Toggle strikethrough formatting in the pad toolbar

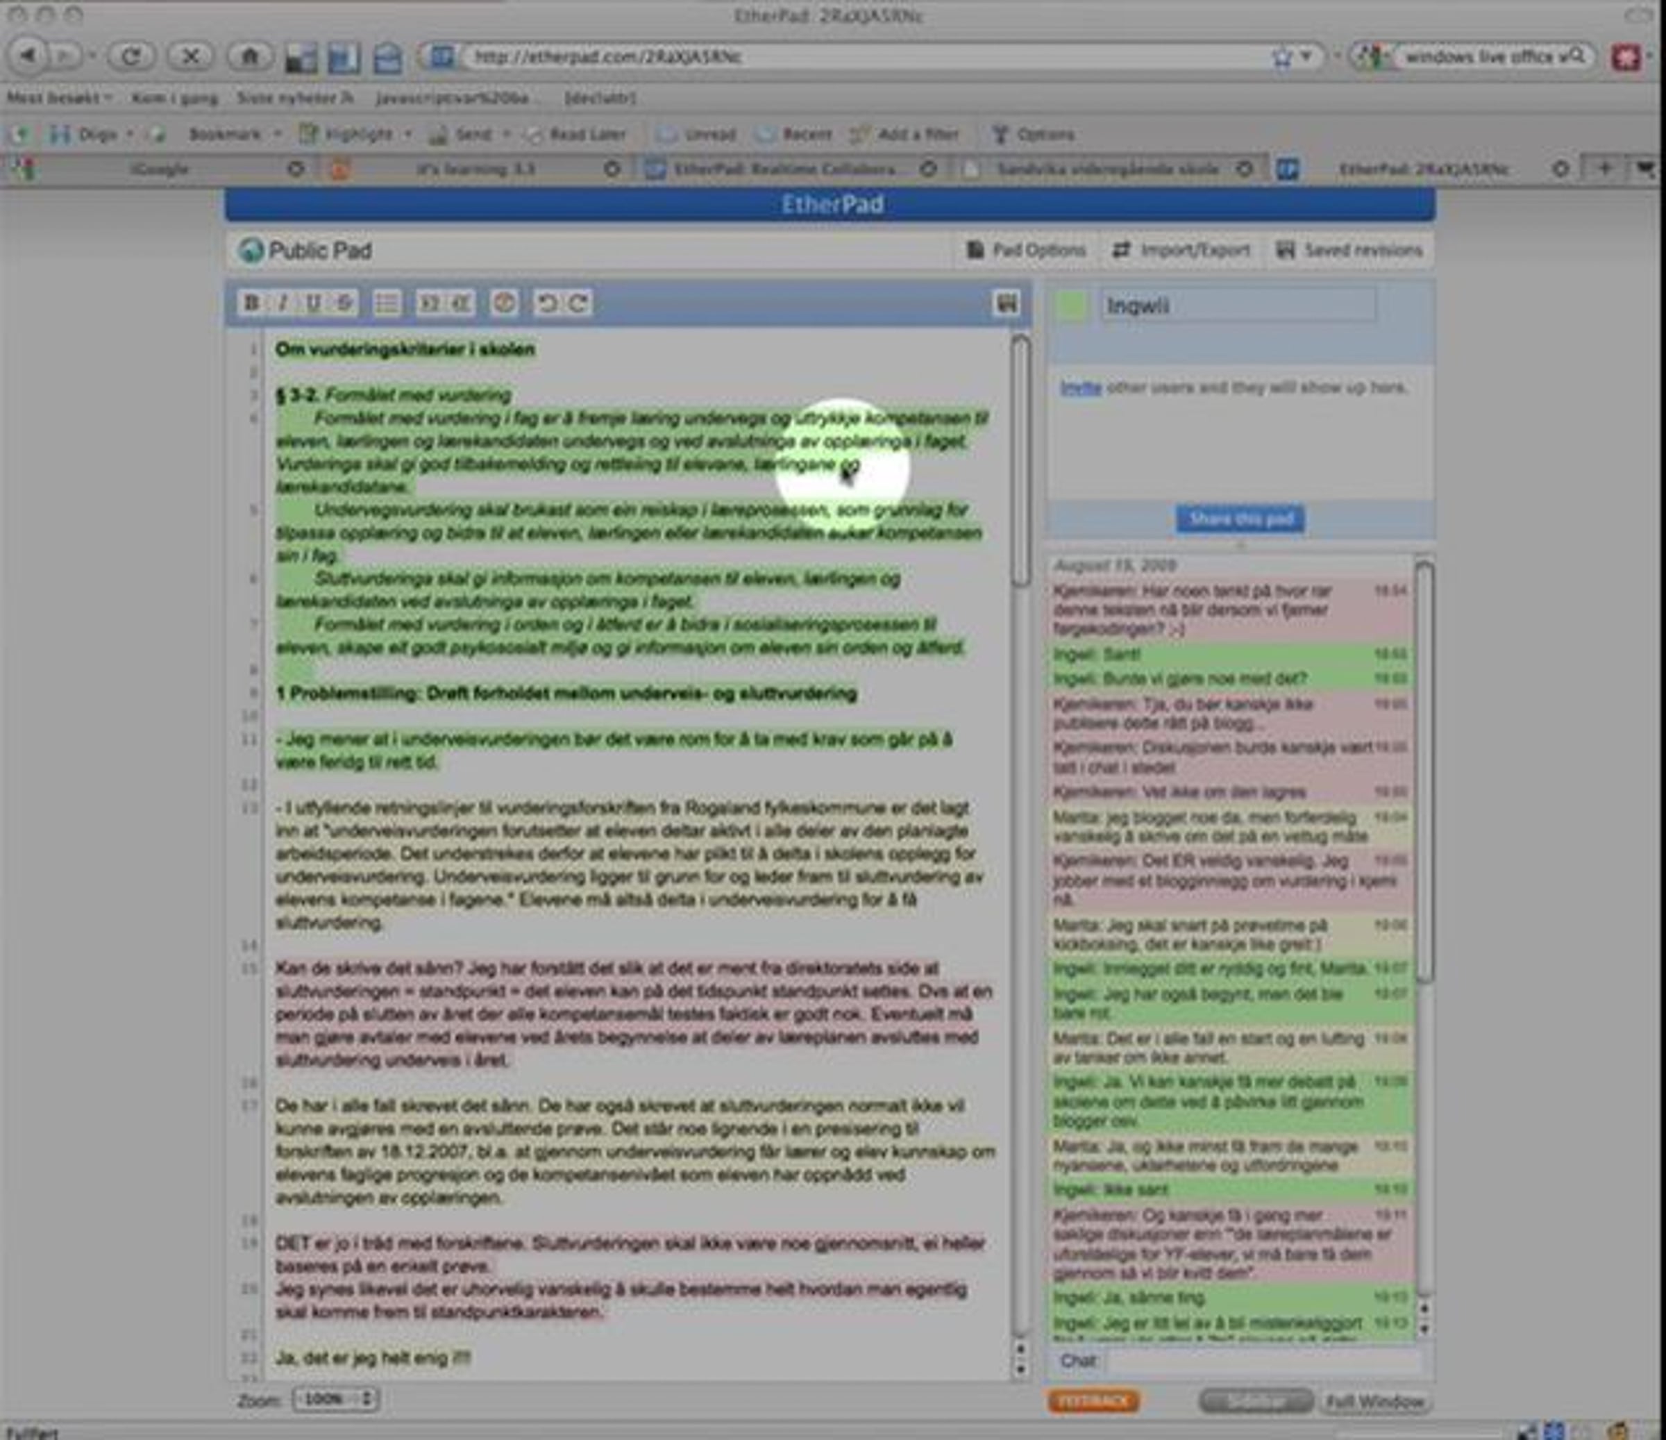[x=344, y=303]
